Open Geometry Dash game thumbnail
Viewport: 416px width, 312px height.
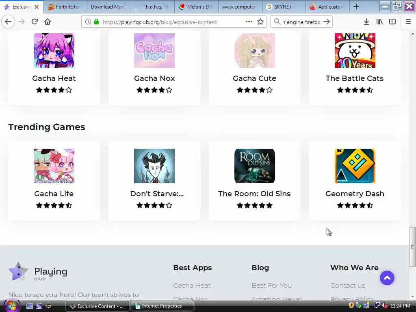click(355, 166)
